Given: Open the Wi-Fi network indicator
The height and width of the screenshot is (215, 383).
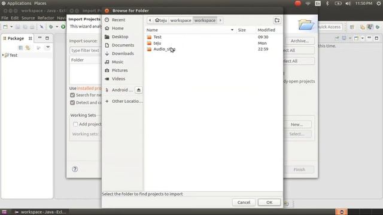Looking at the screenshot, I should (308, 4).
